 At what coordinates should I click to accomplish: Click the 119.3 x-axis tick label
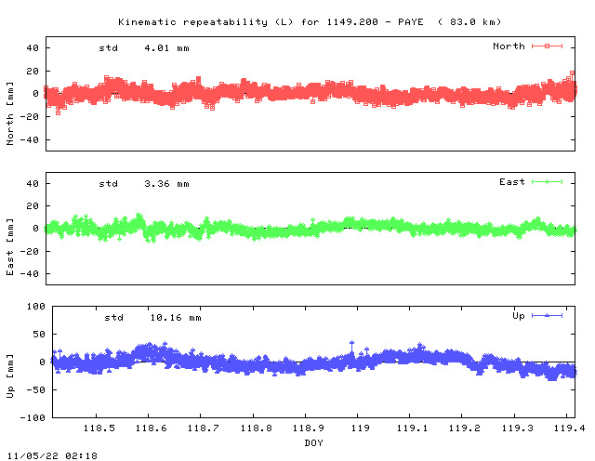pyautogui.click(x=517, y=428)
